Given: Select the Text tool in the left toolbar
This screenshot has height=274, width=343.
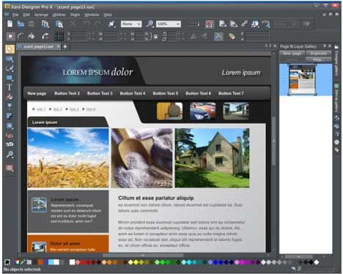Looking at the screenshot, I should click(x=10, y=87).
